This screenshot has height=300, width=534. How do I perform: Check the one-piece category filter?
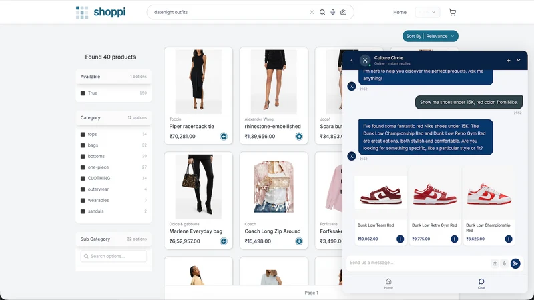[x=83, y=167]
